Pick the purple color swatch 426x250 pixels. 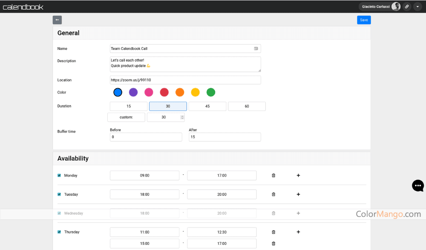click(133, 92)
